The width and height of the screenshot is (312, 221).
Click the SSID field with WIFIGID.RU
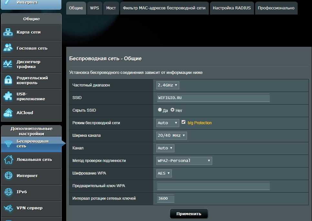point(213,98)
